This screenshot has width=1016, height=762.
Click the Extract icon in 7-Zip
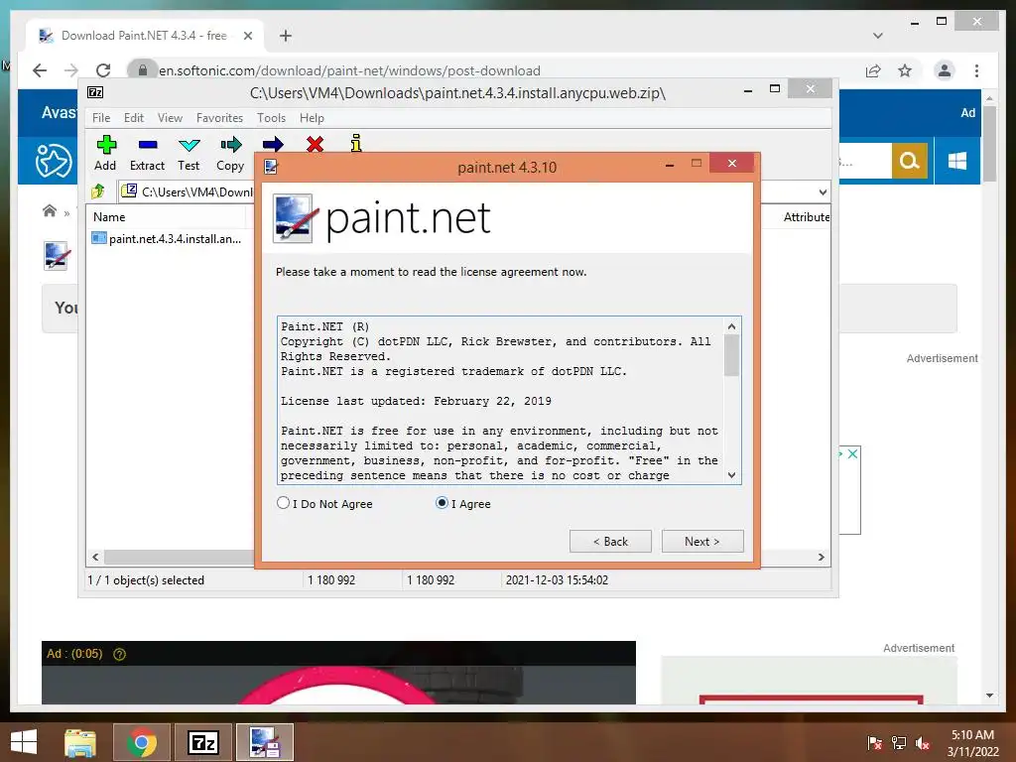tap(148, 153)
